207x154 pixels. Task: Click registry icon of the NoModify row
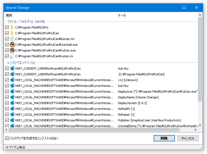(12, 109)
